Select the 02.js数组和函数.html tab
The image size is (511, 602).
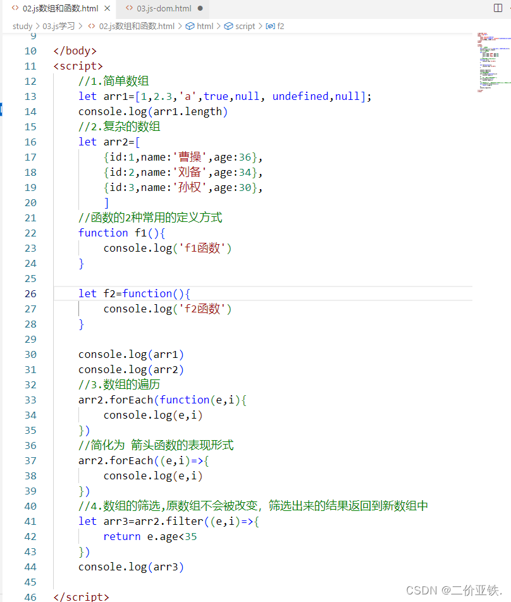pyautogui.click(x=54, y=9)
